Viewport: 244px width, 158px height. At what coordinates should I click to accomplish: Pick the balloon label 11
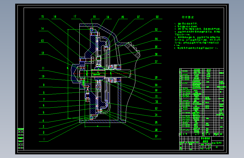point(43,68)
